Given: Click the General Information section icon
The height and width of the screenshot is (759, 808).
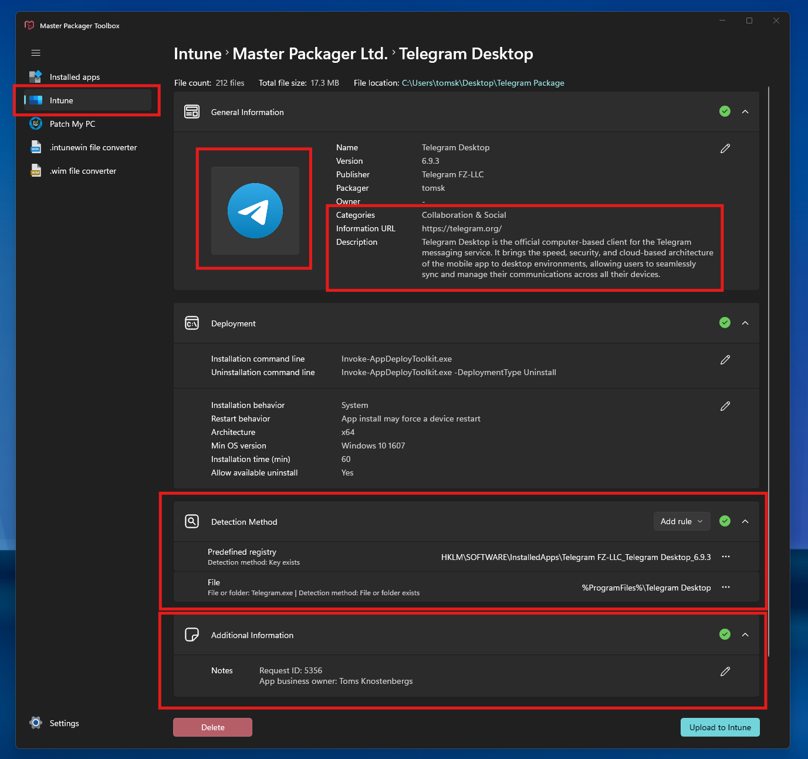Looking at the screenshot, I should 192,112.
